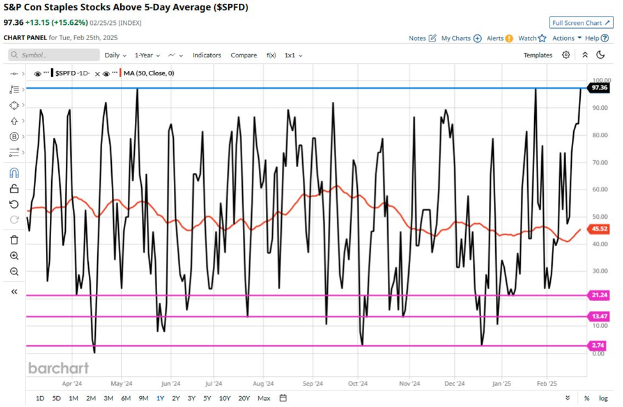Toggle dark mode with the moon icon
Screen dimensions: 623x407
tap(600, 55)
